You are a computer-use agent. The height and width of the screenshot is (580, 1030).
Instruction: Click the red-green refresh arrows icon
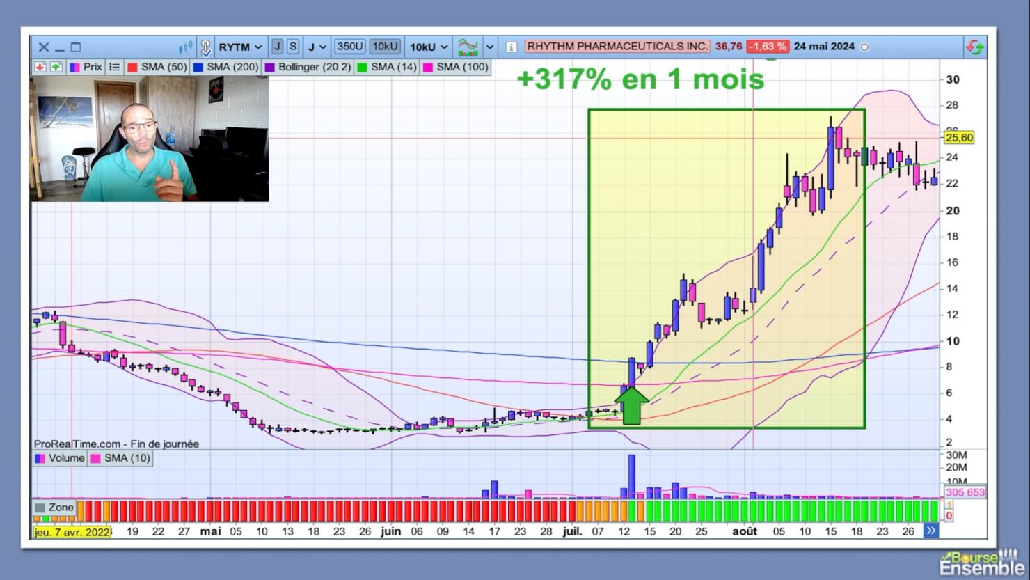click(x=975, y=47)
